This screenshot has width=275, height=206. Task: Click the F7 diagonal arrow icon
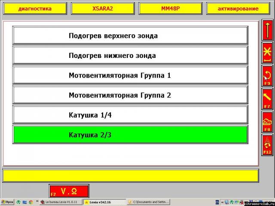pyautogui.click(x=267, y=99)
